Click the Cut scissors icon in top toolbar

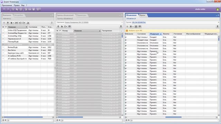pos(13,9)
